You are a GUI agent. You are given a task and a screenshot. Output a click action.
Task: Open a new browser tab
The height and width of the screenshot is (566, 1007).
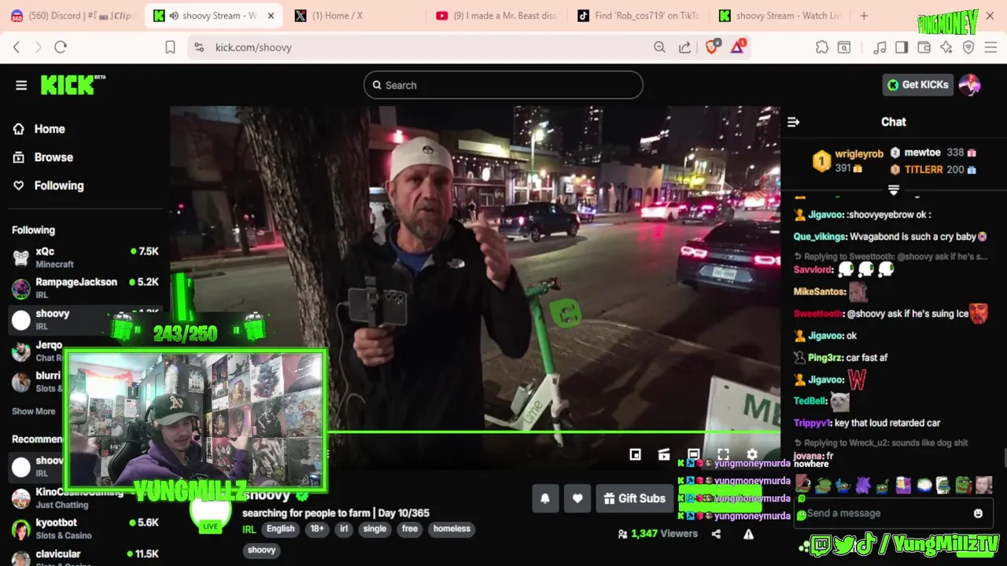tap(864, 16)
